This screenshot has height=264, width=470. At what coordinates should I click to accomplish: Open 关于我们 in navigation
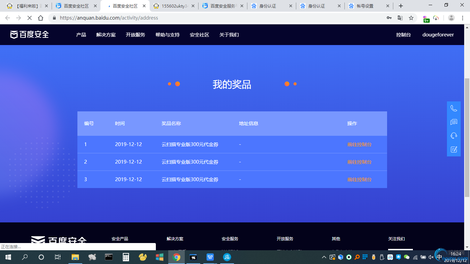click(229, 35)
